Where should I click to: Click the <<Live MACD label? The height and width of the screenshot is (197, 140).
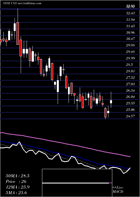[118, 189]
